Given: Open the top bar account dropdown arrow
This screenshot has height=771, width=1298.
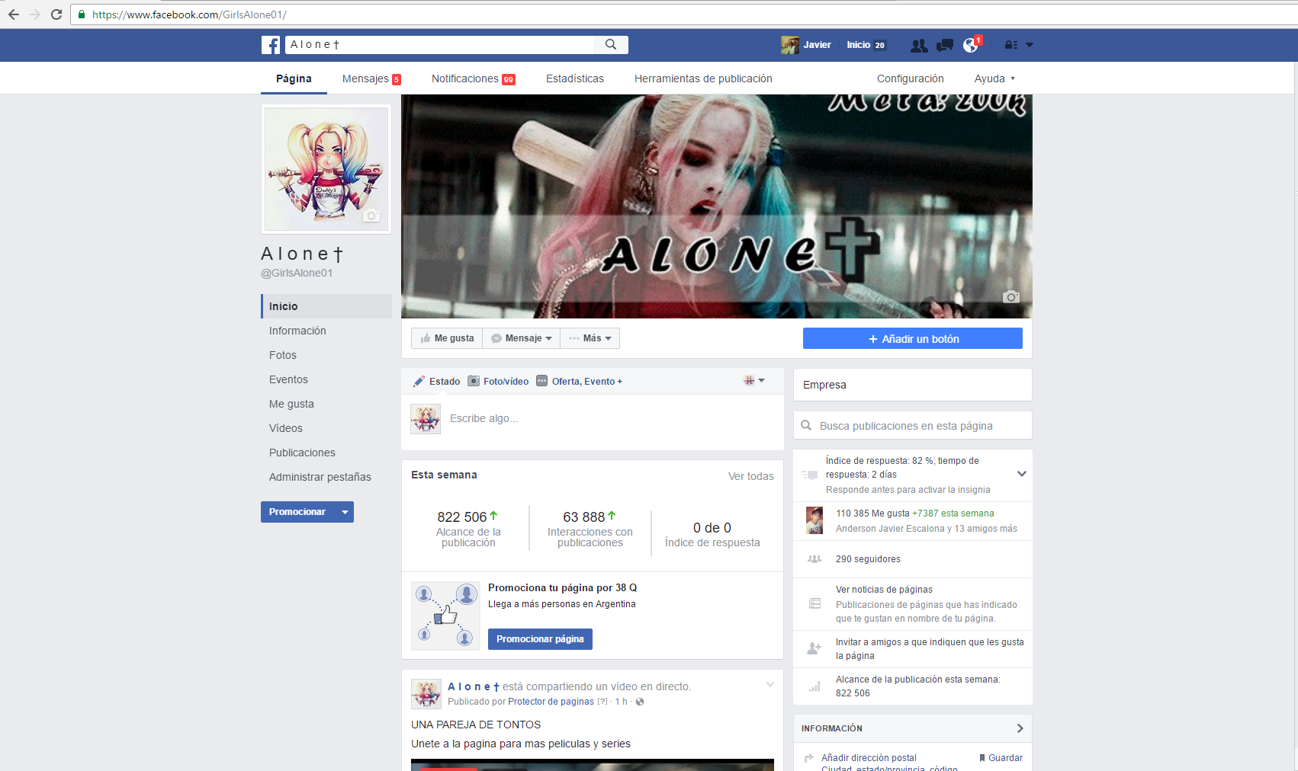Looking at the screenshot, I should coord(1030,45).
